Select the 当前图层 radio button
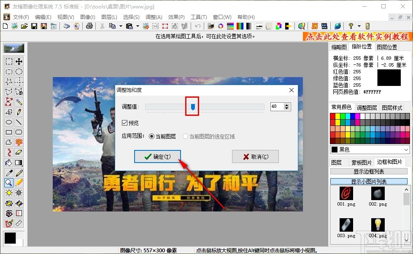413x254 pixels. tap(151, 136)
